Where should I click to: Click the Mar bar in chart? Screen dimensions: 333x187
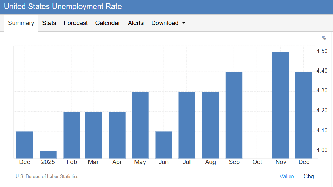93,135
